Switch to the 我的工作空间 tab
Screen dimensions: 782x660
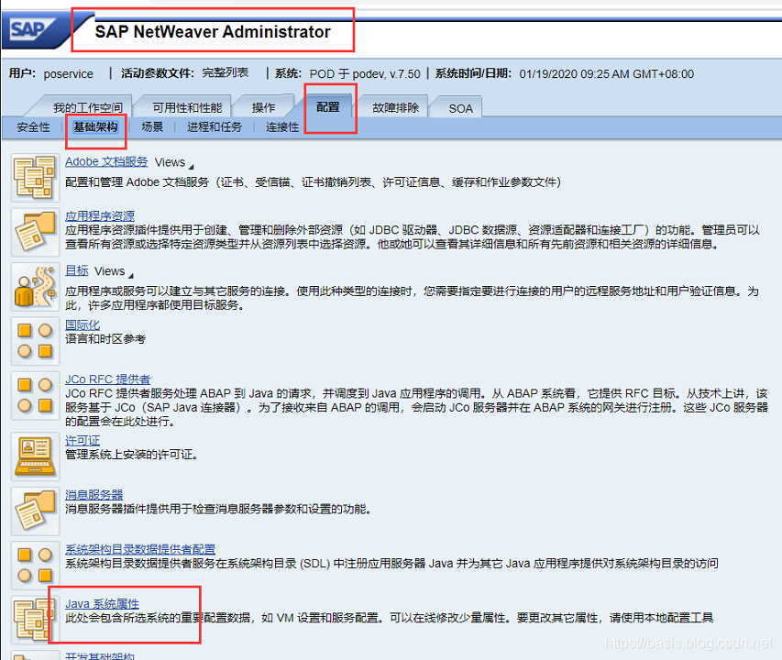(x=88, y=107)
